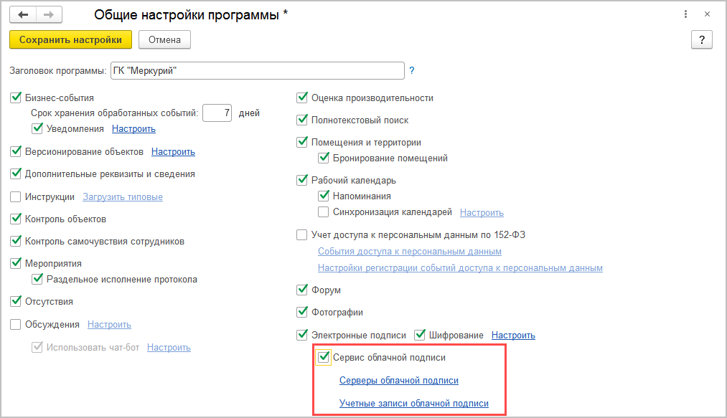
Task: Click the Заголовок программы text field
Action: 257,70
